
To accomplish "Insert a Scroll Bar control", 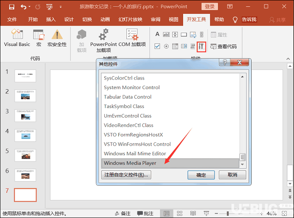I will tap(202, 35).
